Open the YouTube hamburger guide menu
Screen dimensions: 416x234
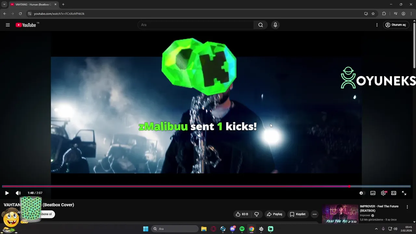(8, 25)
